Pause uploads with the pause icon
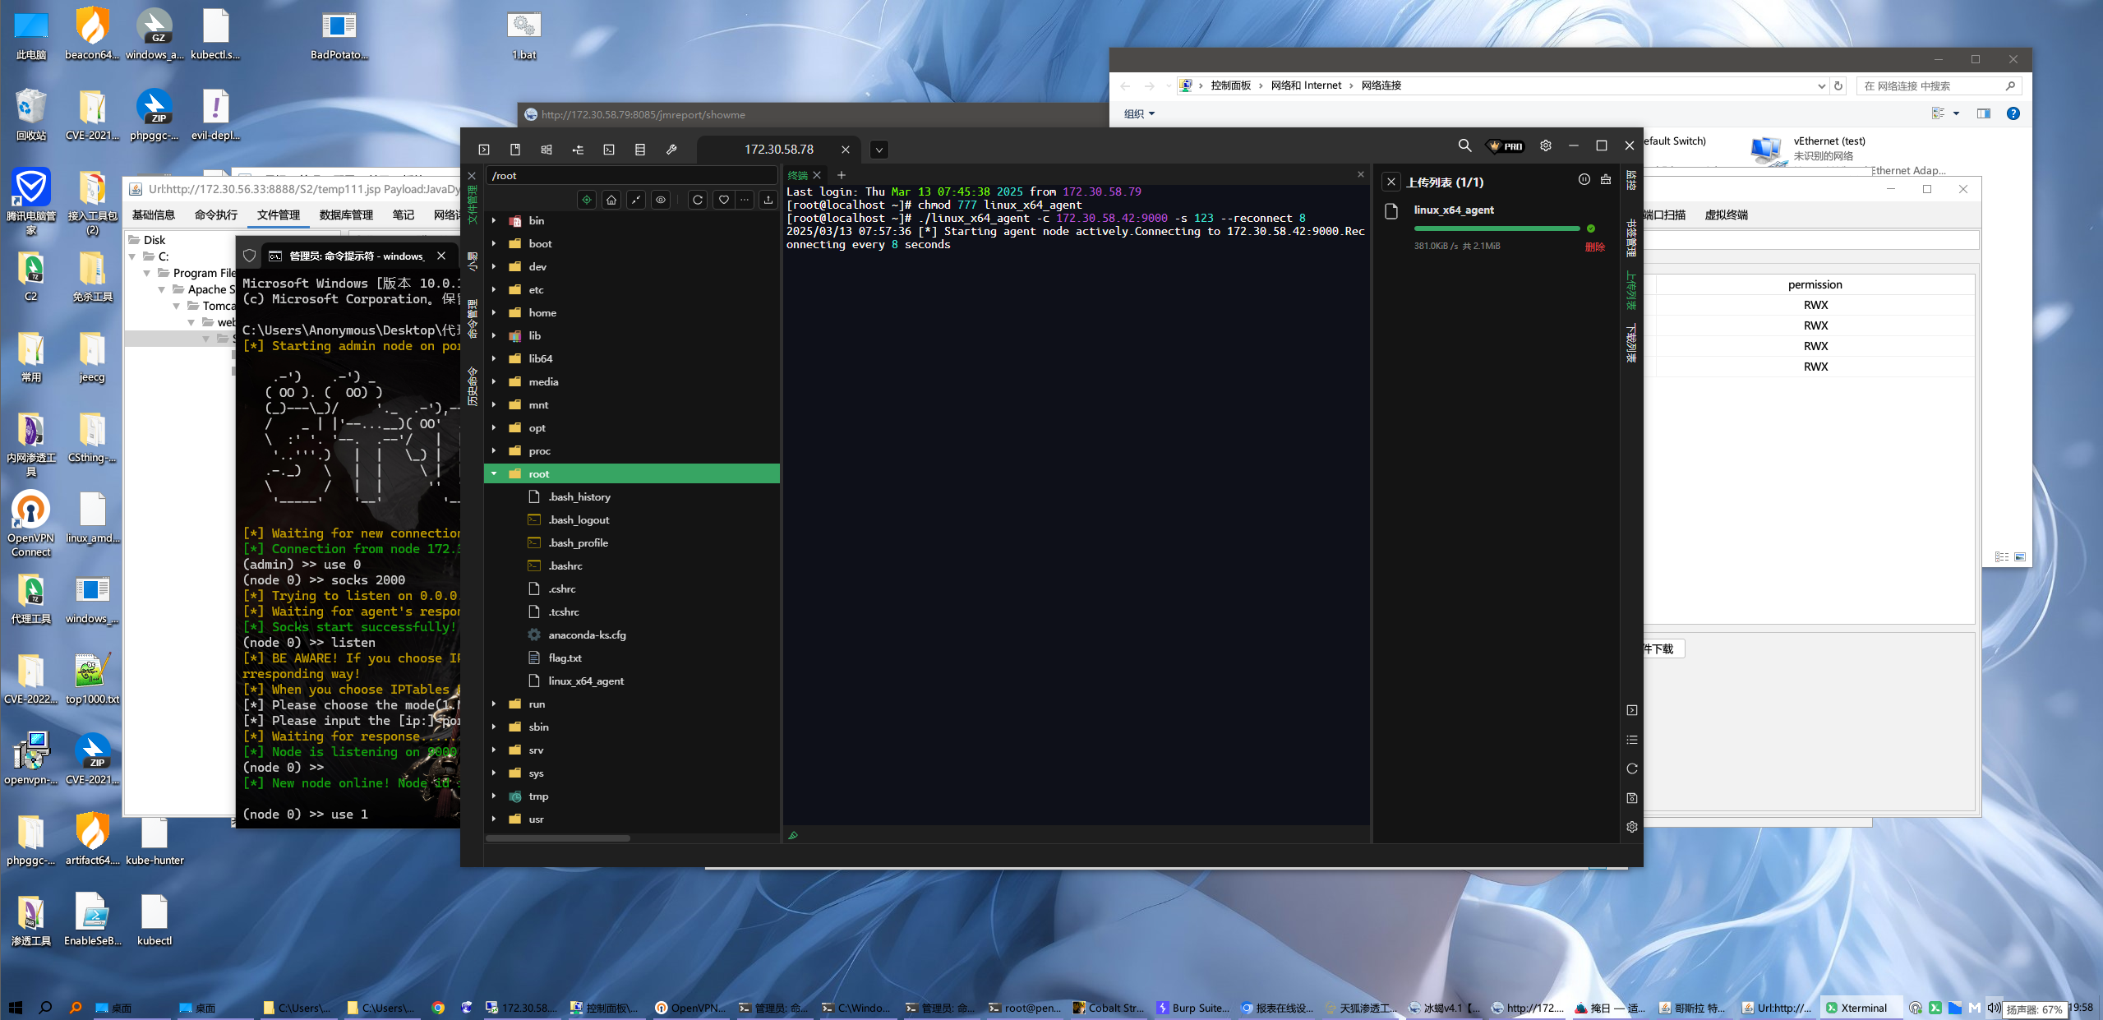 pyautogui.click(x=1584, y=180)
